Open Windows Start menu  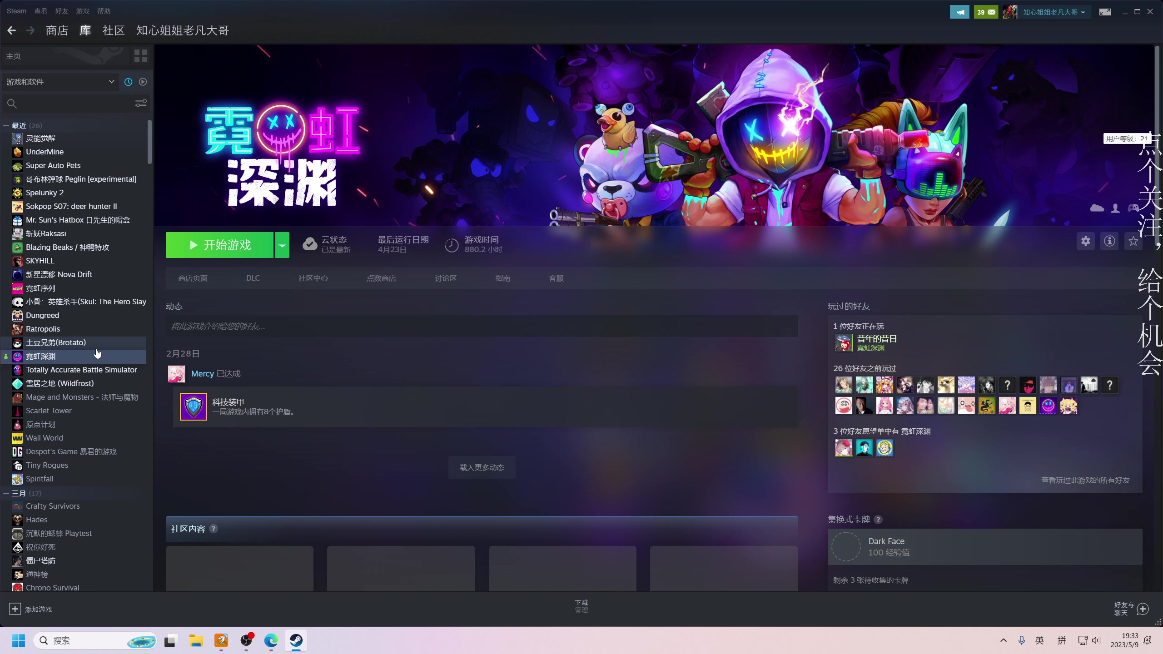tap(18, 640)
